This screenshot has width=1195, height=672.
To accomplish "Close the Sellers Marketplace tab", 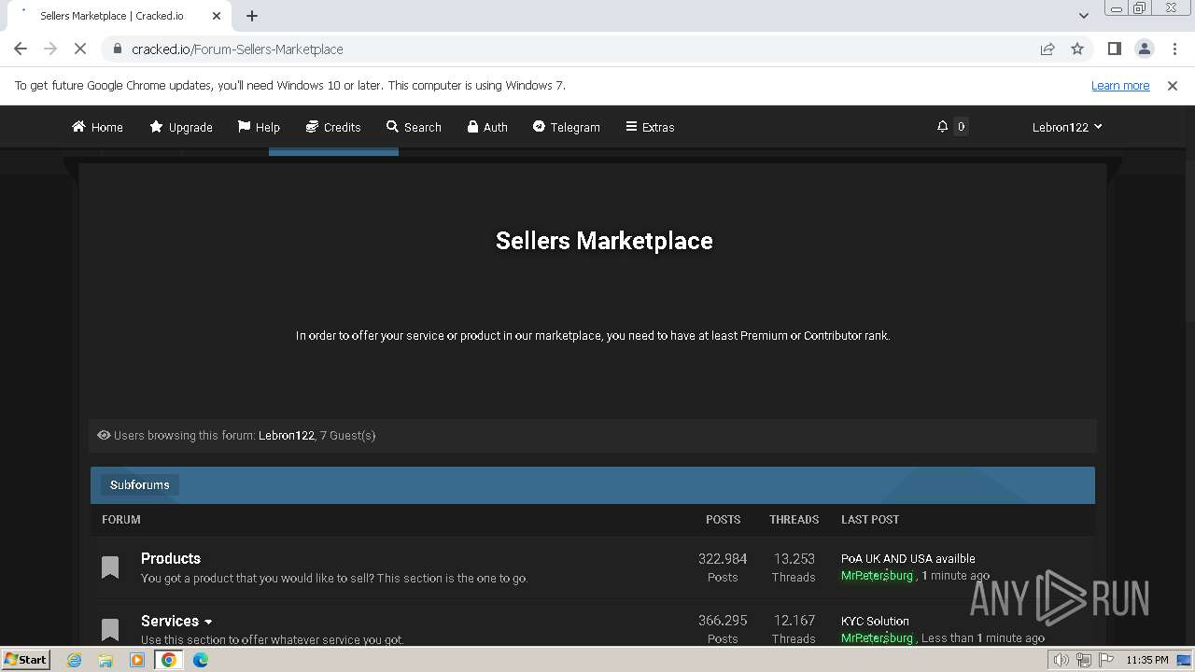I will tap(217, 16).
